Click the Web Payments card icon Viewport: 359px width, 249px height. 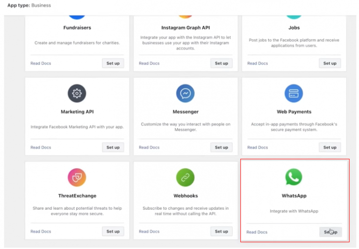point(294,93)
